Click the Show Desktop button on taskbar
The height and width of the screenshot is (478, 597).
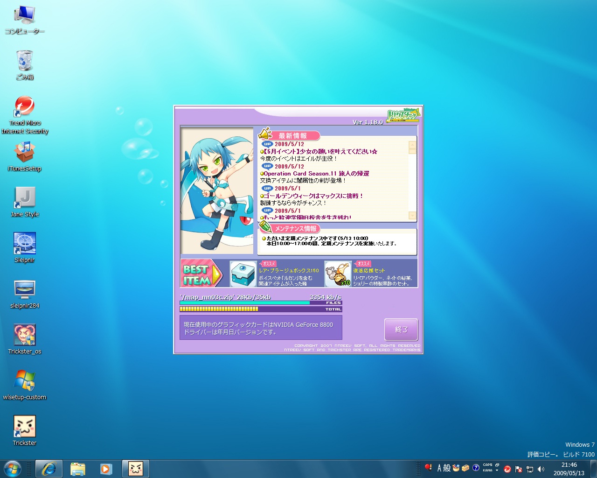click(594, 468)
